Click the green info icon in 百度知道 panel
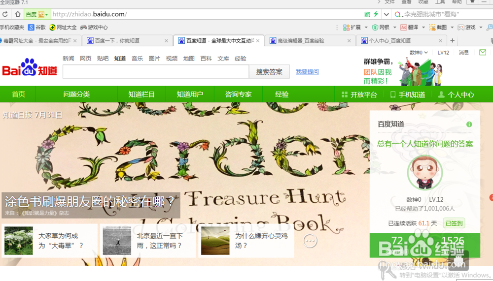This screenshot has height=281, width=493. [x=469, y=125]
